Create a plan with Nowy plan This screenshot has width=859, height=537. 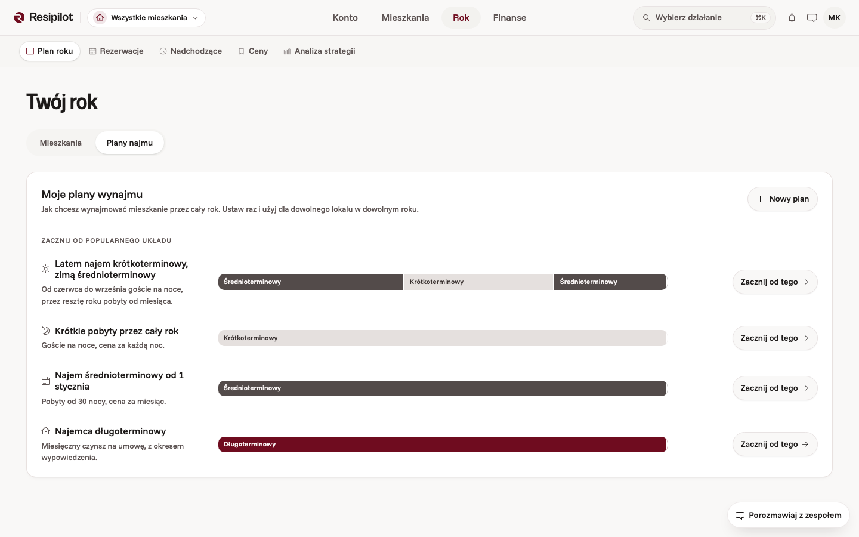(x=782, y=199)
